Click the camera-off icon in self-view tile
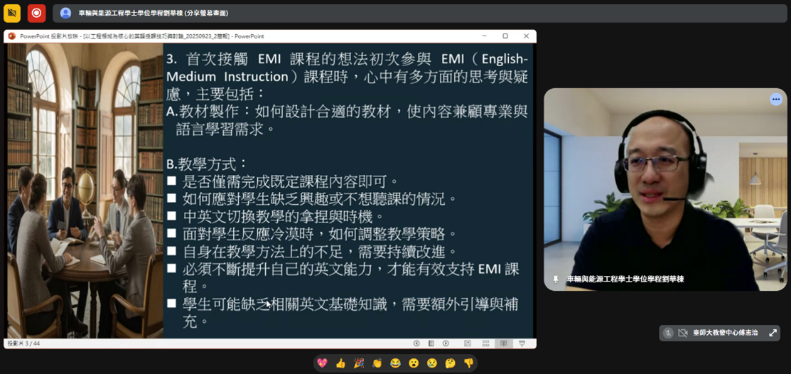Viewport: 791px width, 374px height. click(682, 333)
